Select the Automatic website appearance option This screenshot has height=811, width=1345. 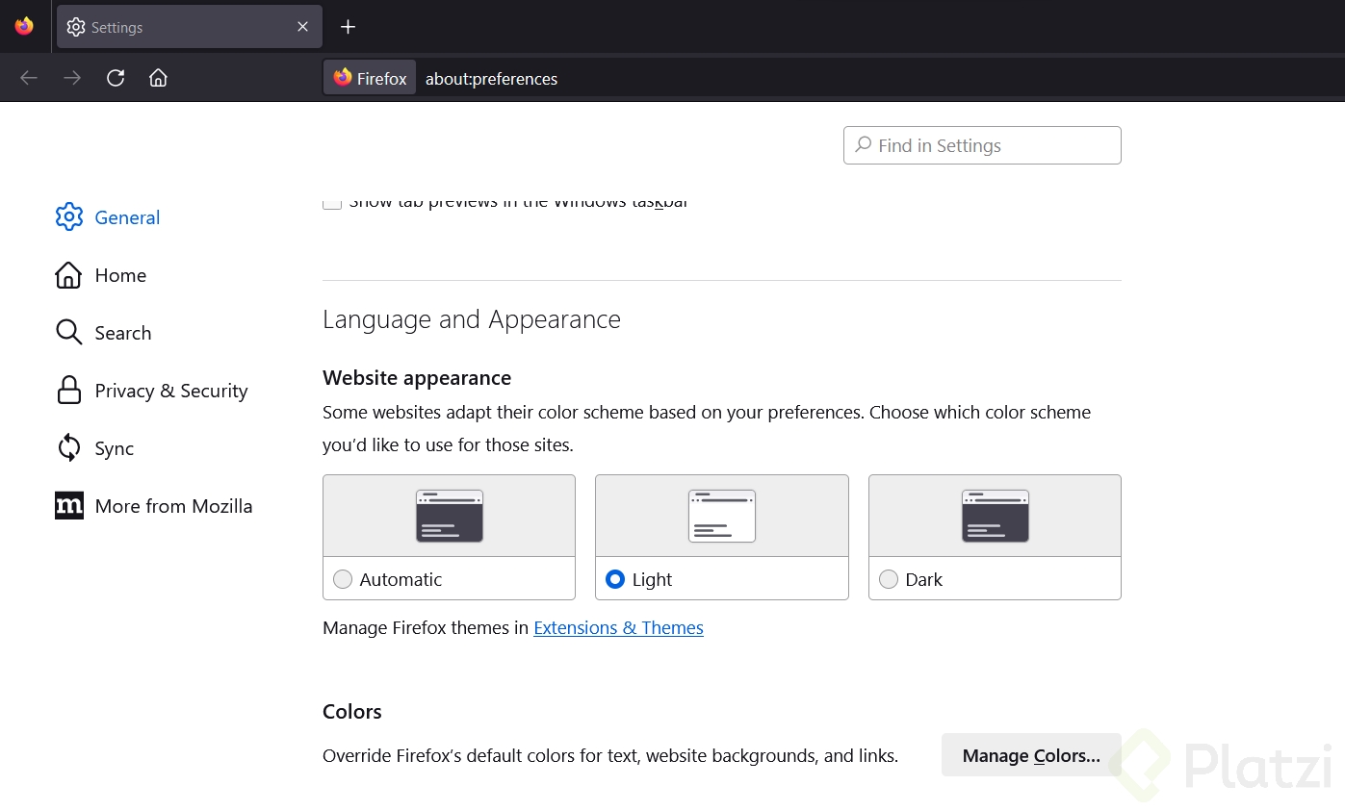343,579
